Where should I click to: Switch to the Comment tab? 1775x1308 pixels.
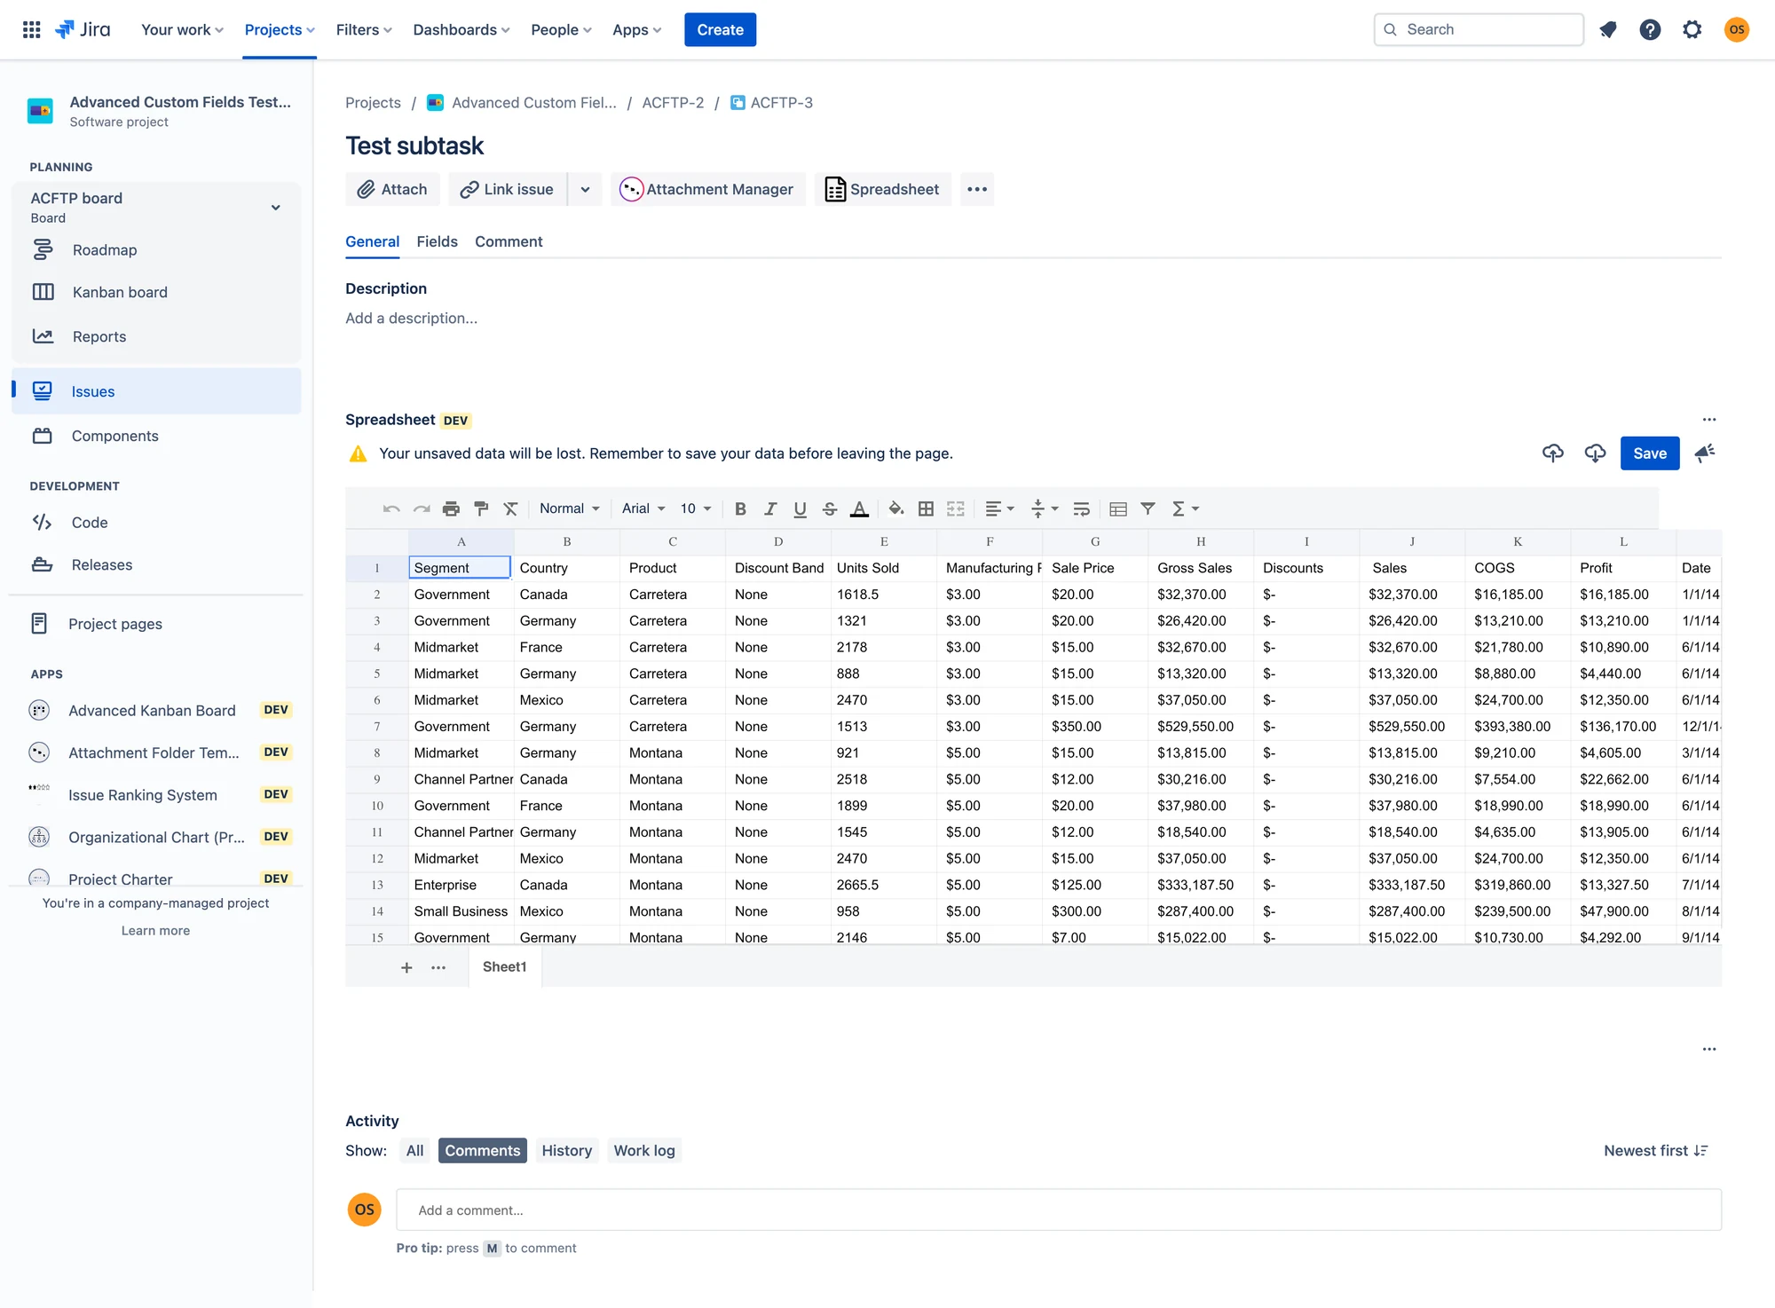(509, 241)
